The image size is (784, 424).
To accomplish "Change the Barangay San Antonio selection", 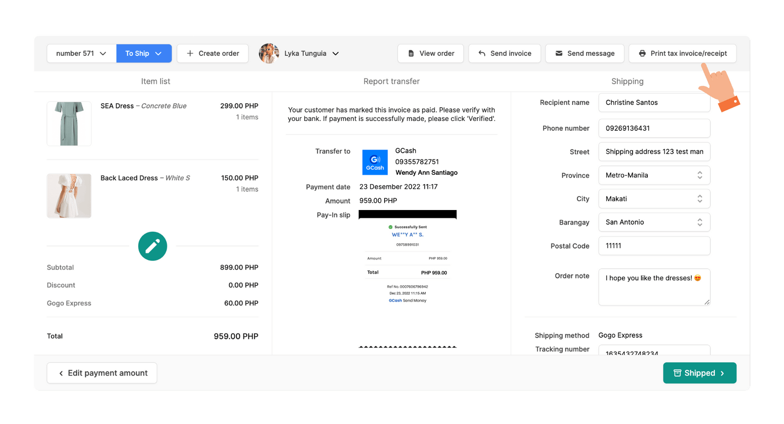I will point(654,222).
